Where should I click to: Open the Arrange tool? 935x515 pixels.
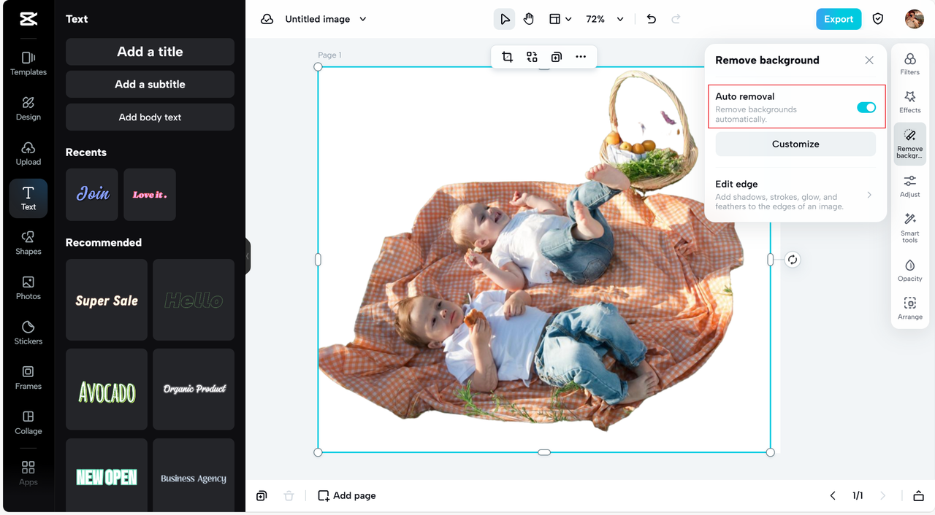910,308
